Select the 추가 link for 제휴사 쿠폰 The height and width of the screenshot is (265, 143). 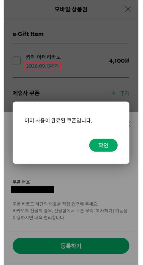(125, 93)
